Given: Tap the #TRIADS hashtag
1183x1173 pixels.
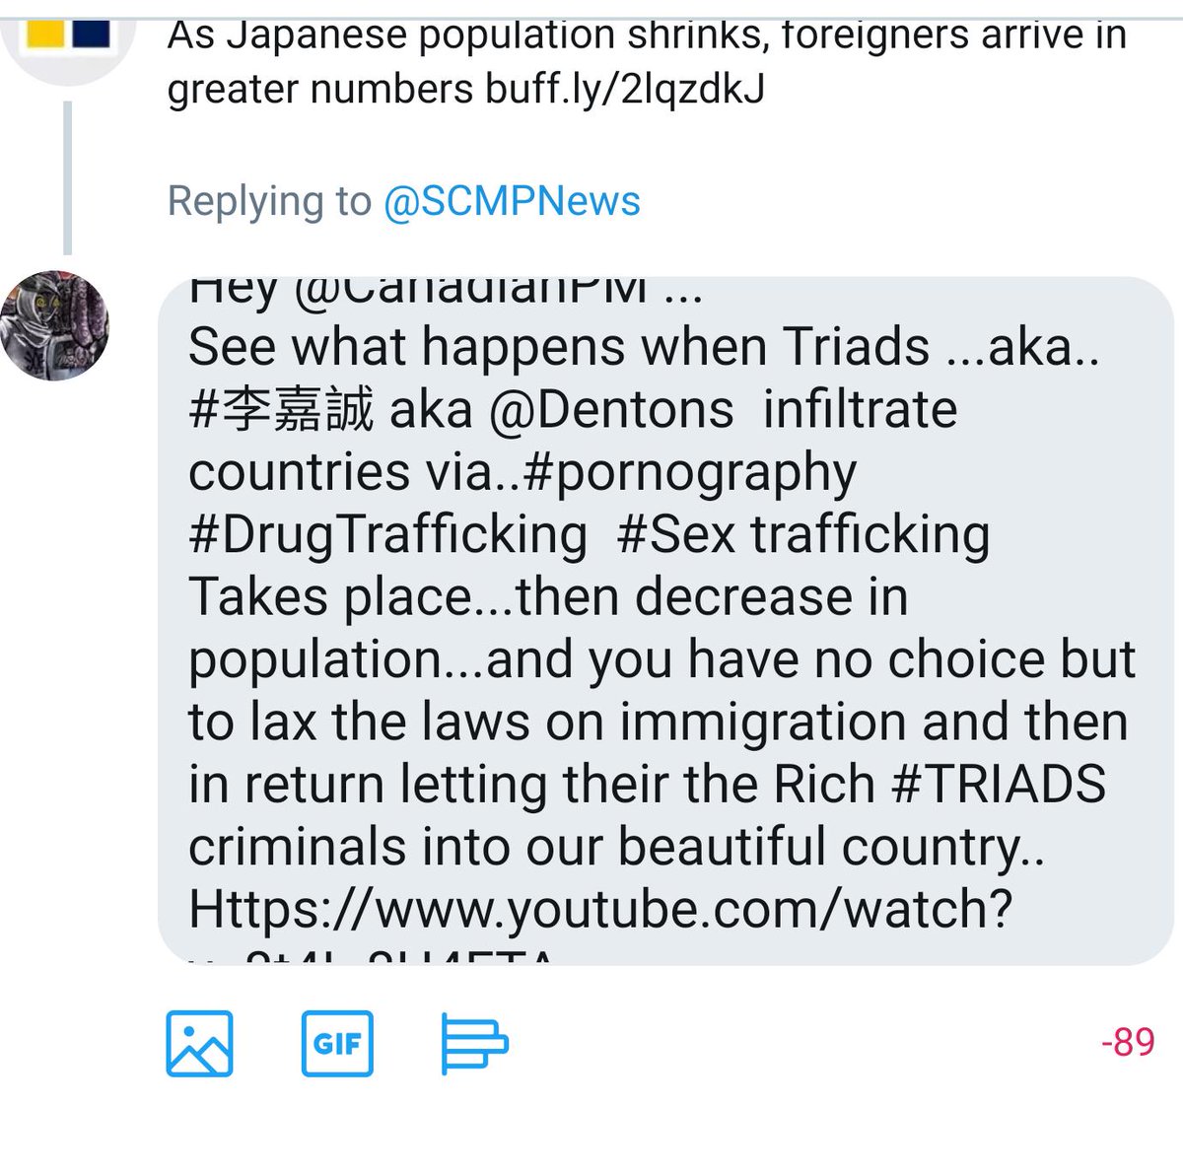Looking at the screenshot, I should 999,785.
